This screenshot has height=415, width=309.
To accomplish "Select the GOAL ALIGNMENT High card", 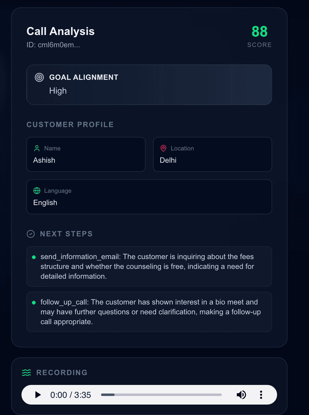I will 149,85.
